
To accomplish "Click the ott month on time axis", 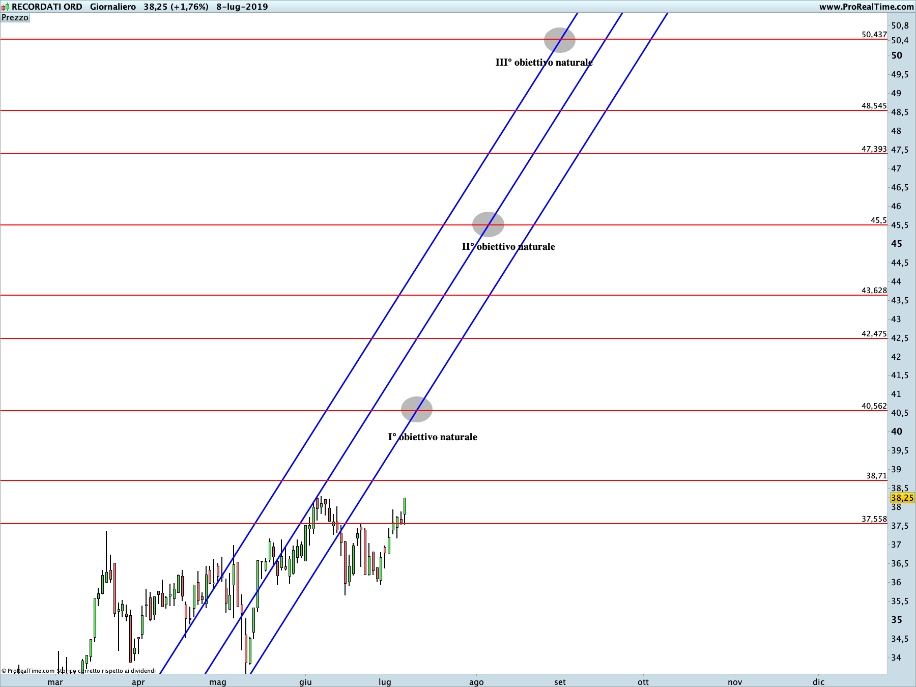I will click(643, 682).
